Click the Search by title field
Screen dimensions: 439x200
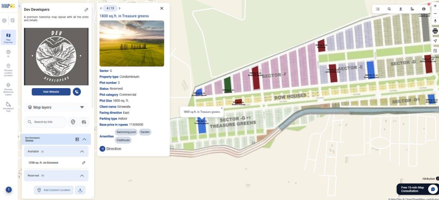(x=45, y=122)
